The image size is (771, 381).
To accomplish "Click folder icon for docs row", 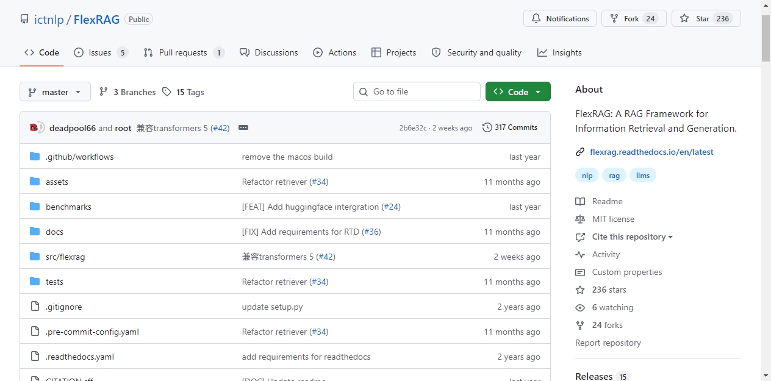I will pyautogui.click(x=35, y=232).
